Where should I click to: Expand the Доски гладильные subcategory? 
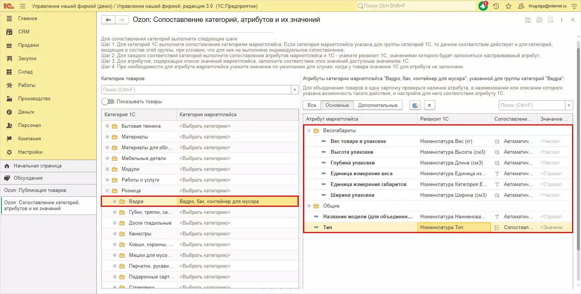(115, 223)
